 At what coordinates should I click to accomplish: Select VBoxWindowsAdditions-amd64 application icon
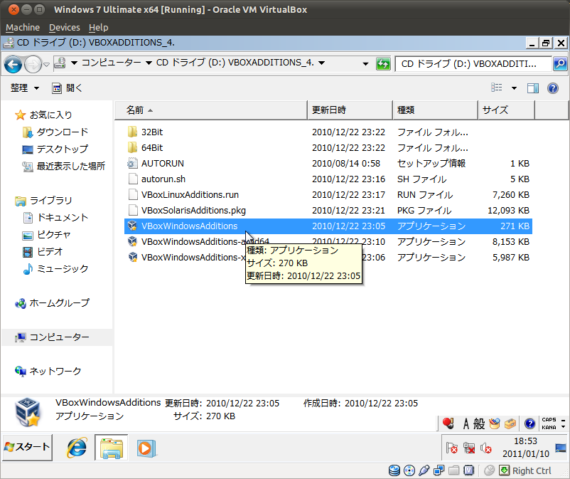coord(132,242)
